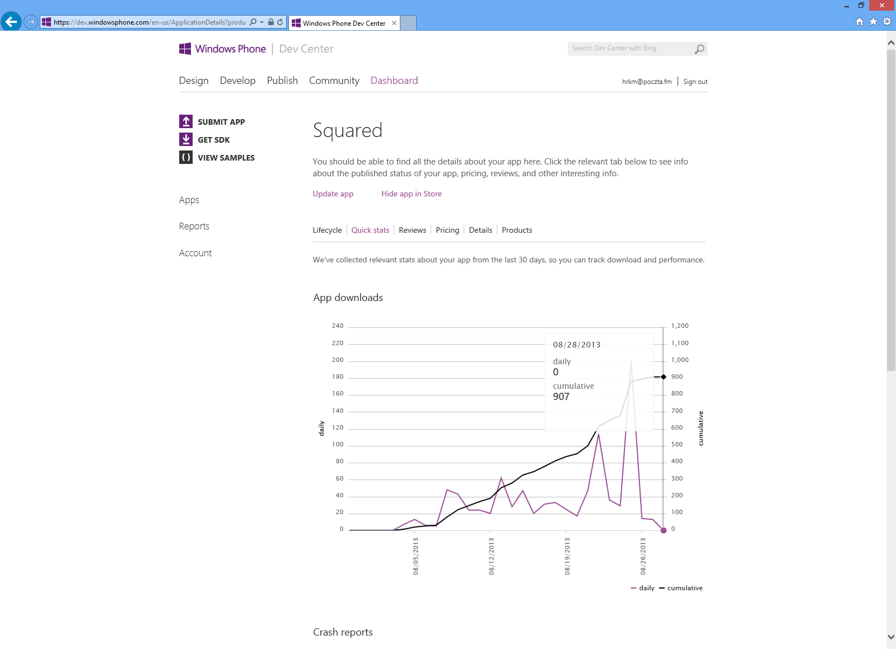This screenshot has width=896, height=649.
Task: Click the vertical scrollbar thumb
Action: [891, 210]
